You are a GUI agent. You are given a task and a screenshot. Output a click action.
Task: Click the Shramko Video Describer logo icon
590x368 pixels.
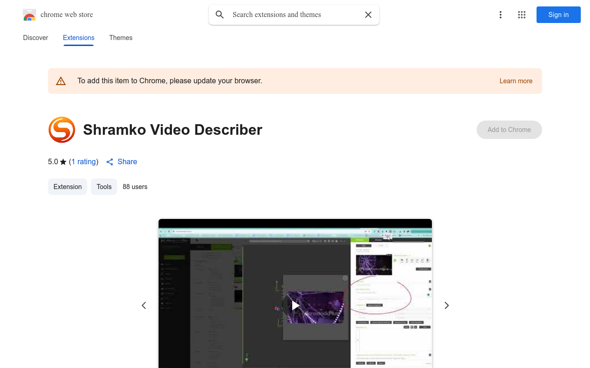click(62, 130)
